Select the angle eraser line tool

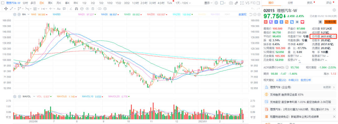pos(71,9)
